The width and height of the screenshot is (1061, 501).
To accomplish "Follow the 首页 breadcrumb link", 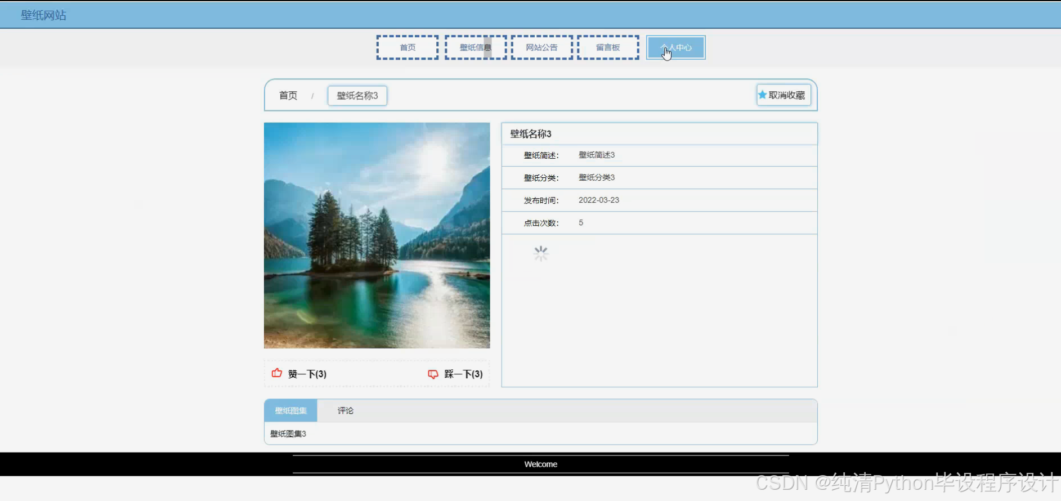I will pyautogui.click(x=288, y=96).
